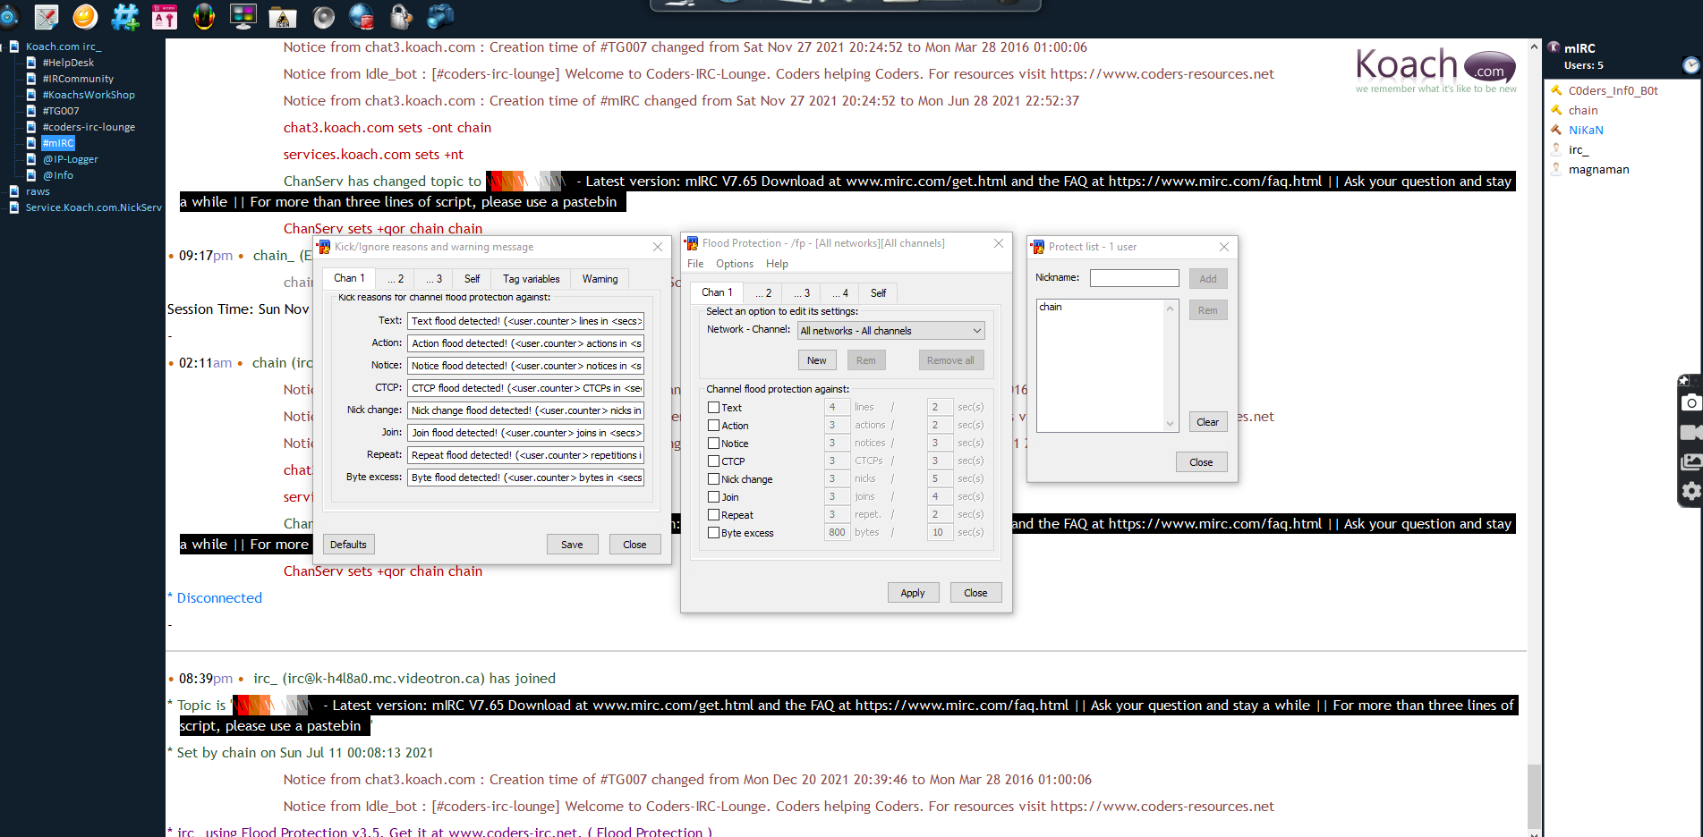
Task: Click the Flood Protection dialog title icon
Action: [x=692, y=243]
